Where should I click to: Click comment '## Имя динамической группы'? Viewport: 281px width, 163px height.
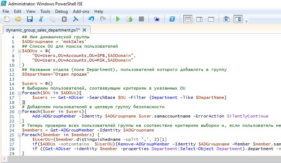56,37
